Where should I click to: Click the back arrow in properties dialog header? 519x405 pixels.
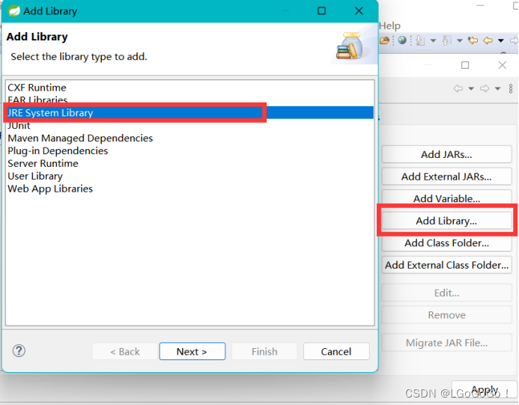[x=458, y=88]
